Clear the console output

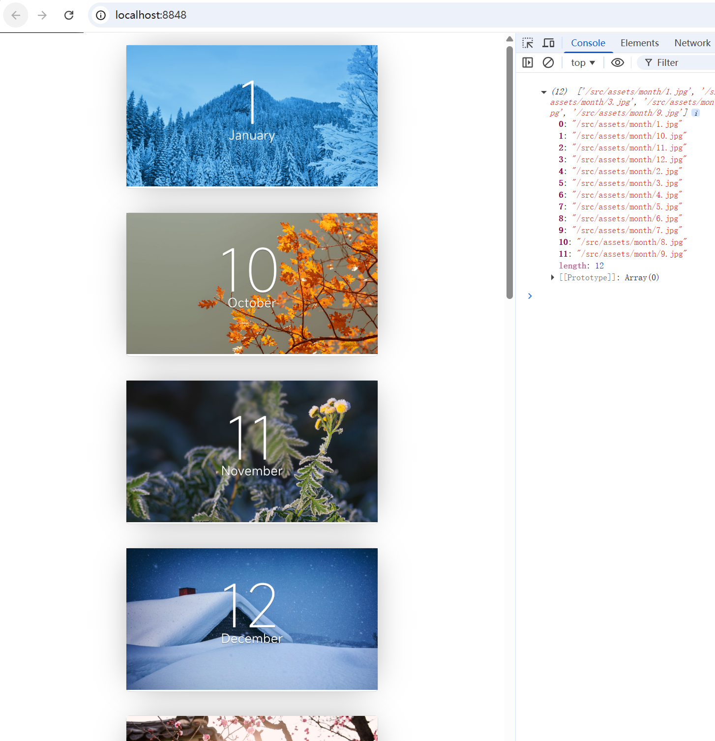[548, 62]
